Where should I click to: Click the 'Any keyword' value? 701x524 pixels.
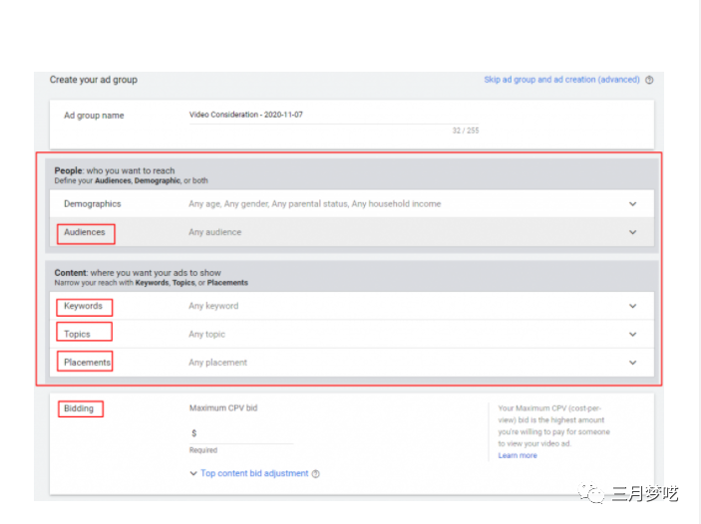[213, 306]
